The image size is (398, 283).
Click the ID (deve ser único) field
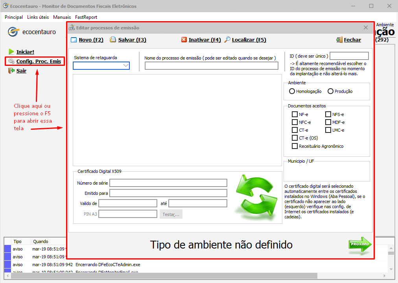click(x=349, y=56)
